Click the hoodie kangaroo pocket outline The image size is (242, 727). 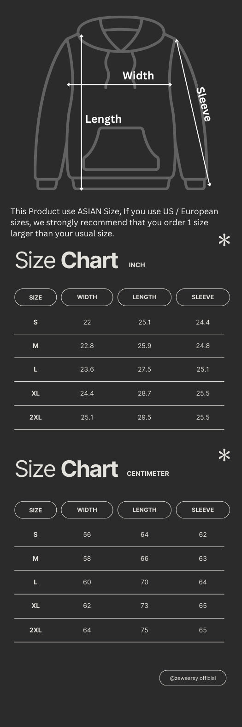click(x=122, y=149)
